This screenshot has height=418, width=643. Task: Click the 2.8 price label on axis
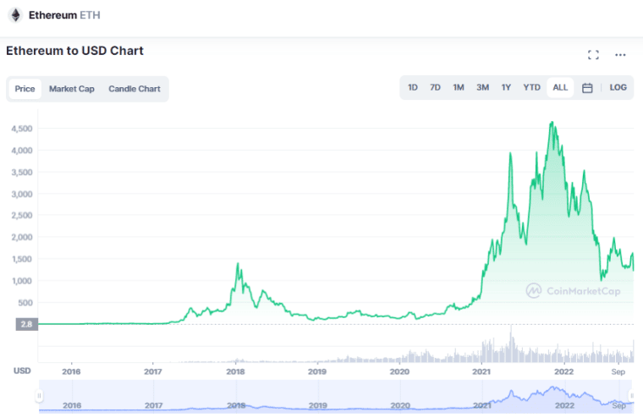point(25,324)
